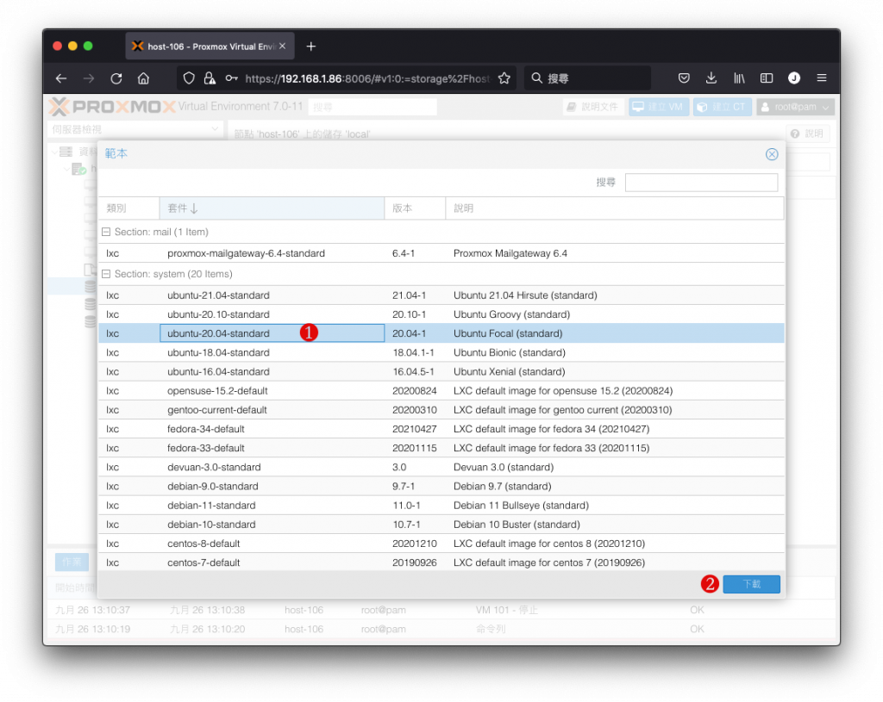The width and height of the screenshot is (883, 702).
Task: Select fedora-34-default template
Action: [x=441, y=429]
